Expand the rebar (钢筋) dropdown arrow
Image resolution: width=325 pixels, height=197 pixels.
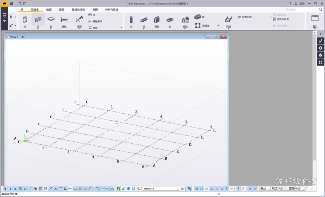[228, 28]
